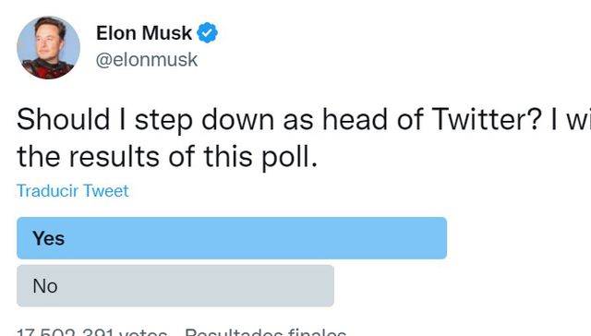Image resolution: width=591 pixels, height=336 pixels.
Task: Click the Elon Musk display name
Action: click(144, 33)
